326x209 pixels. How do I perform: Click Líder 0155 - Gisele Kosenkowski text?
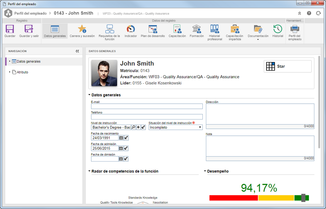click(x=151, y=83)
